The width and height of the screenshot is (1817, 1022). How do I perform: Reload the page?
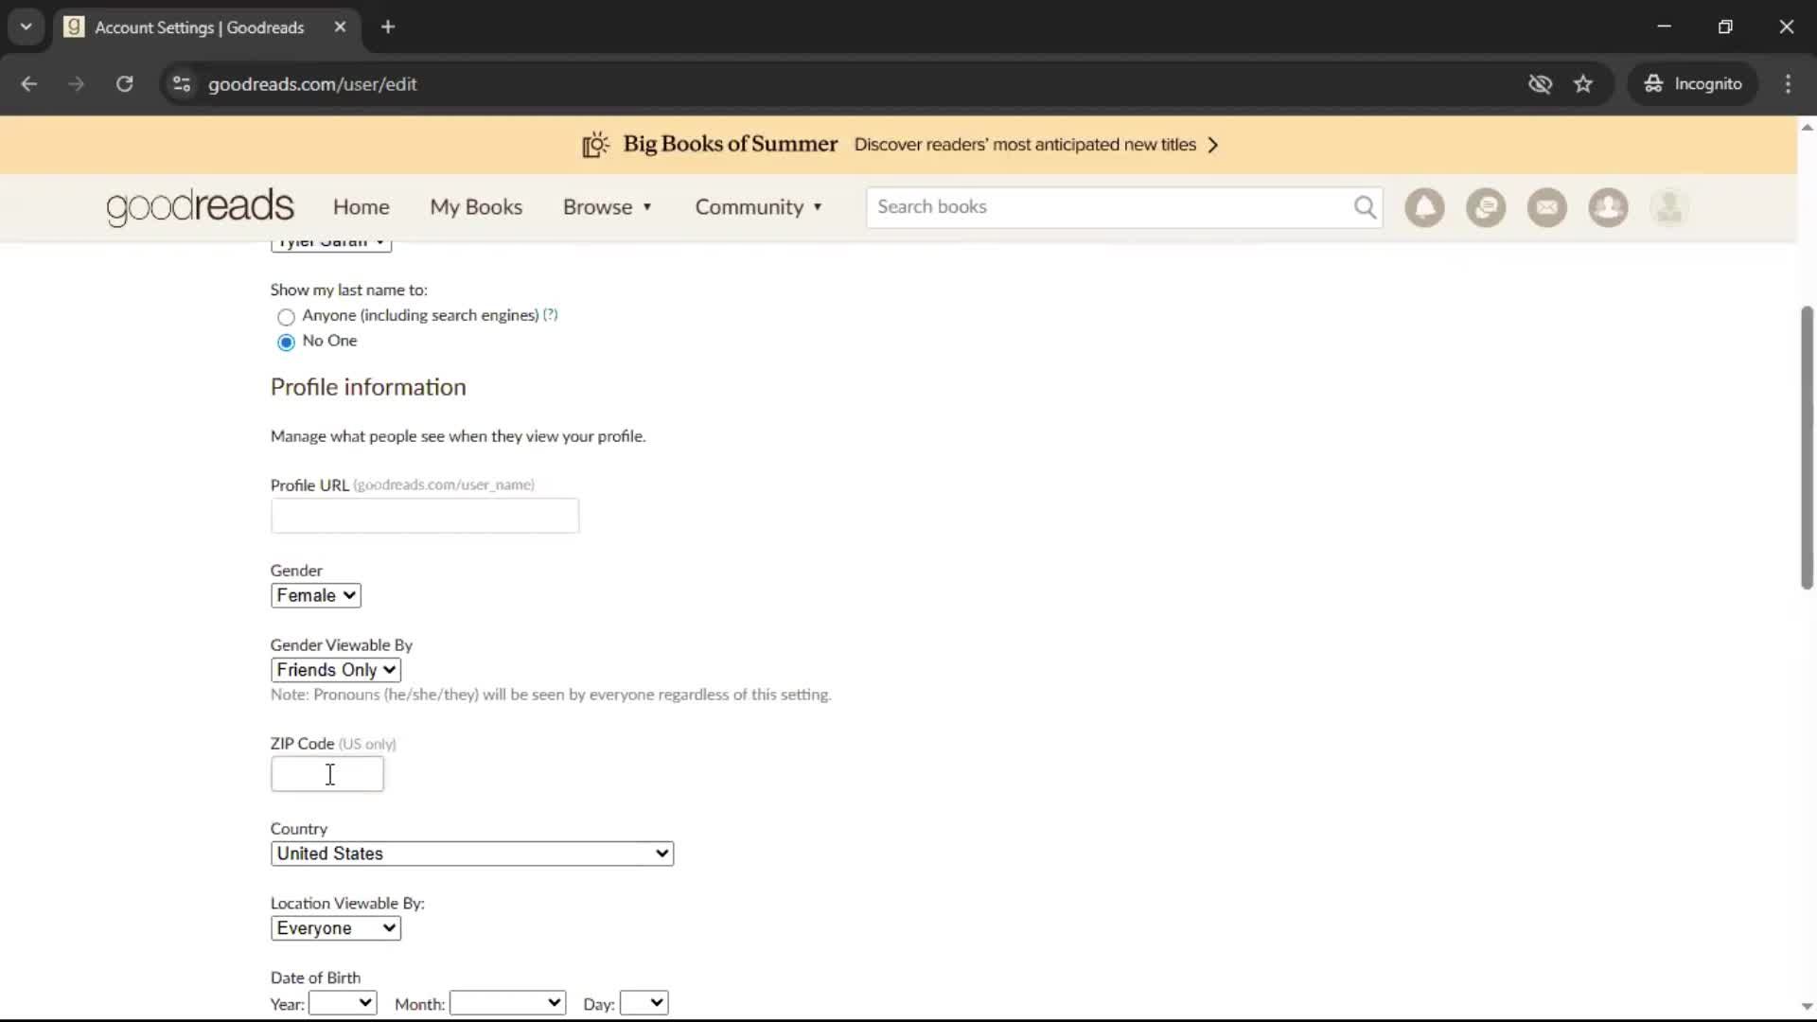[124, 84]
